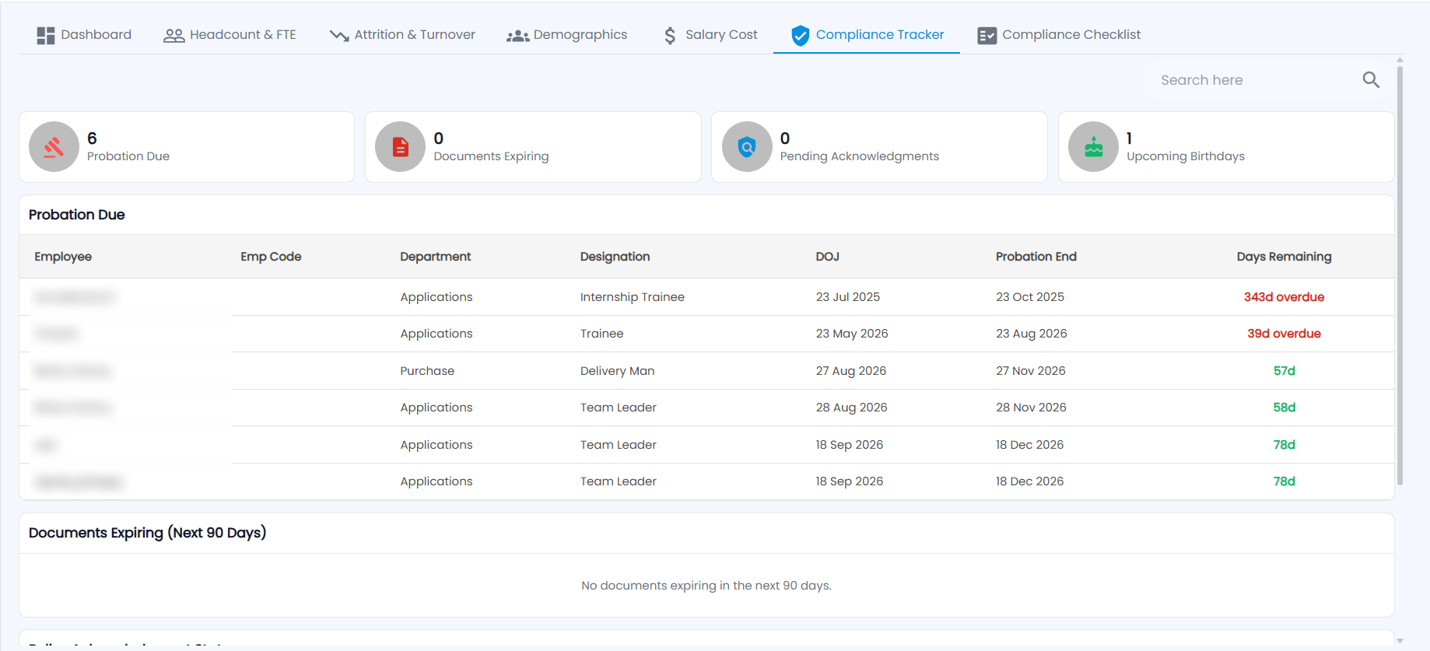Click the 28 Aug 2026 joining date
1430x651 pixels.
tap(851, 408)
